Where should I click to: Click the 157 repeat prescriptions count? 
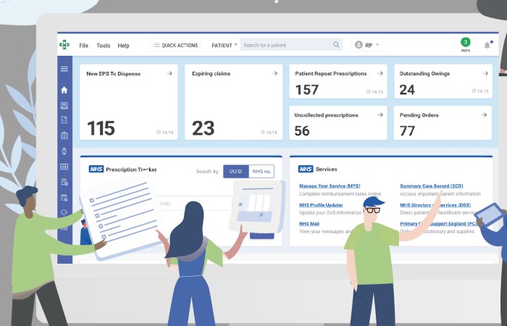(x=307, y=90)
